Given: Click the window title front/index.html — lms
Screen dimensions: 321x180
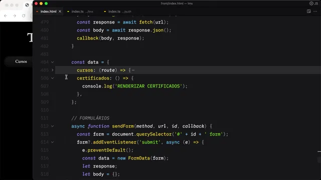Looking at the screenshot, I should tap(177, 3).
